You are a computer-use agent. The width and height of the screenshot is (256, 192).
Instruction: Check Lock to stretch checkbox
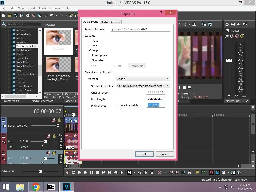pos(118,105)
